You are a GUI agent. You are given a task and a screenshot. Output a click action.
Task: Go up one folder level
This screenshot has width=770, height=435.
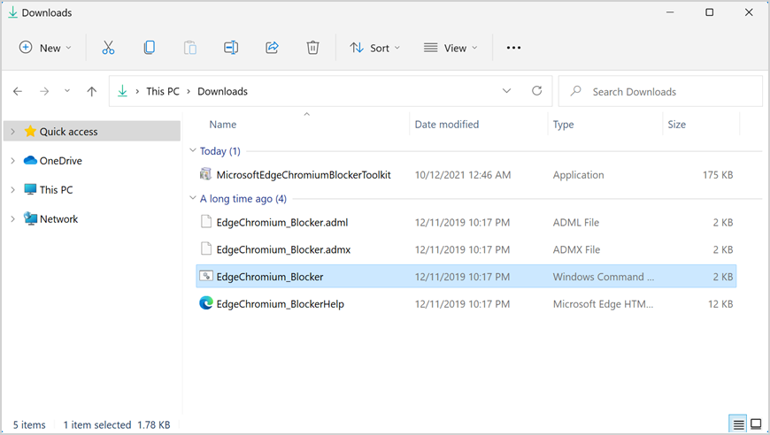pos(92,91)
